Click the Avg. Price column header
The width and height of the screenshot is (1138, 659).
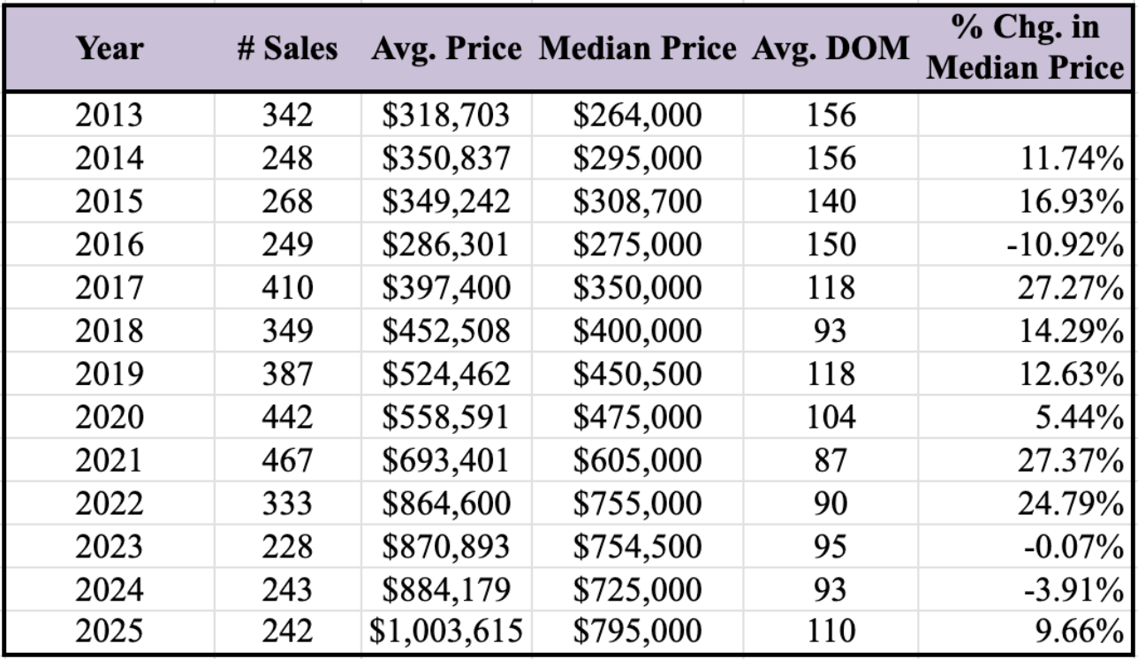click(446, 49)
